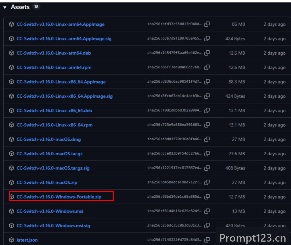Copy sha256 of macOS.dmg asset
The image size is (291, 245).
(x=207, y=139)
